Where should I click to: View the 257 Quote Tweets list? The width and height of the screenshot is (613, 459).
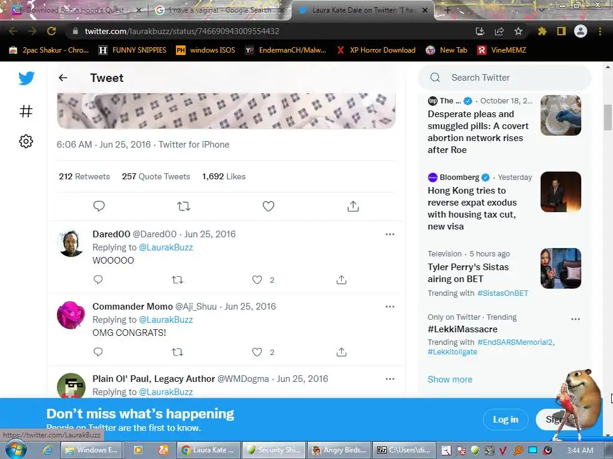(x=156, y=176)
